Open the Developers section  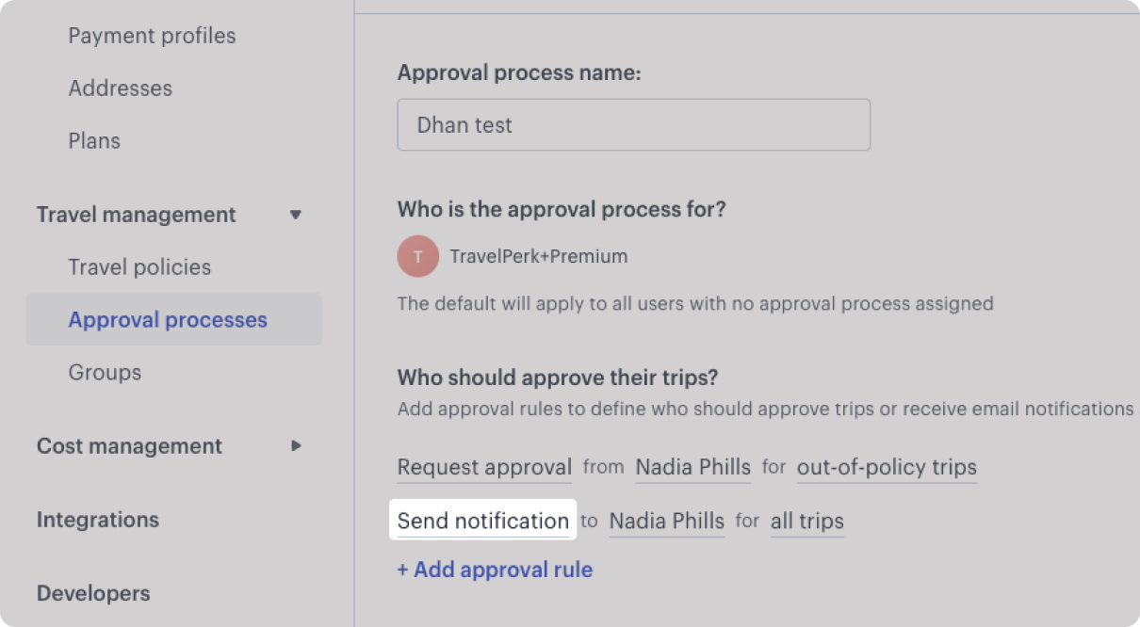coord(93,593)
